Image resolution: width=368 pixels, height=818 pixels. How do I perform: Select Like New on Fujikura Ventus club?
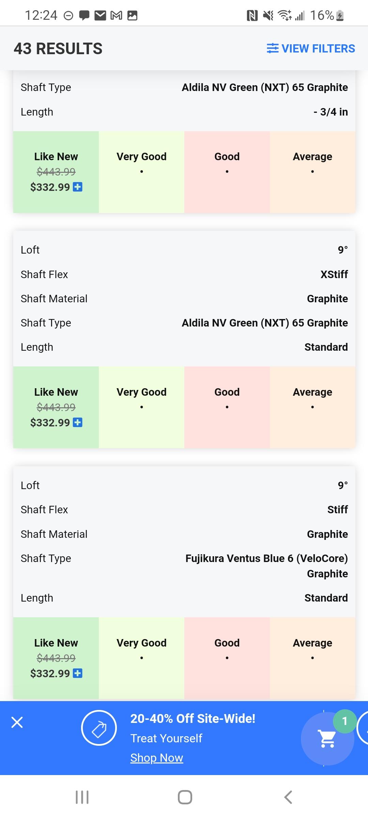(x=56, y=658)
